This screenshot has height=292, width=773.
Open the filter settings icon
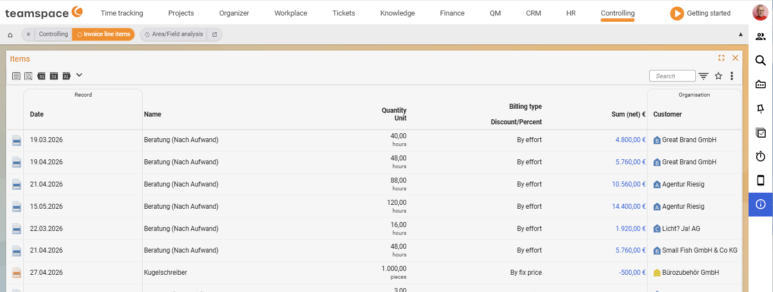pyautogui.click(x=704, y=76)
